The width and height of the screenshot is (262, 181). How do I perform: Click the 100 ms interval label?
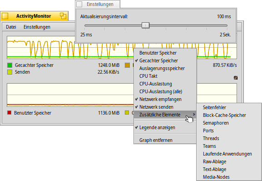tap(224, 16)
